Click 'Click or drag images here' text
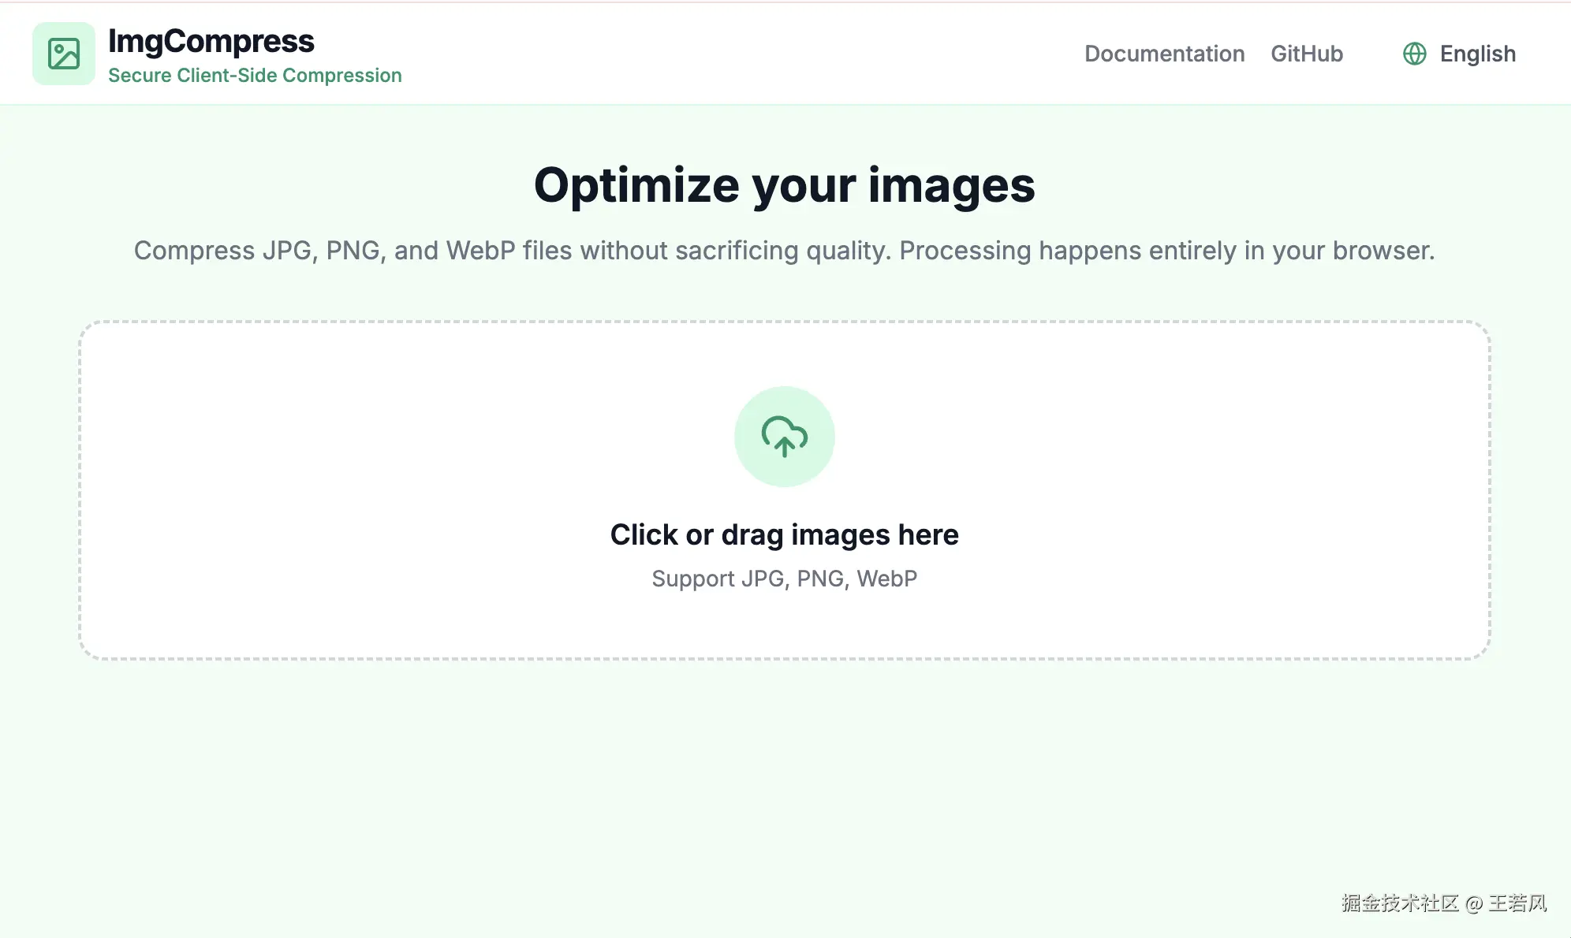This screenshot has width=1571, height=938. click(x=784, y=534)
